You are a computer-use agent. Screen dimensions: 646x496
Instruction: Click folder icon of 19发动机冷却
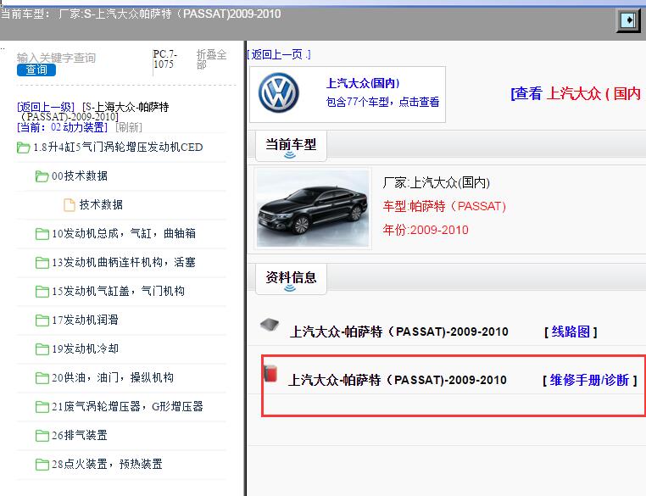click(42, 349)
